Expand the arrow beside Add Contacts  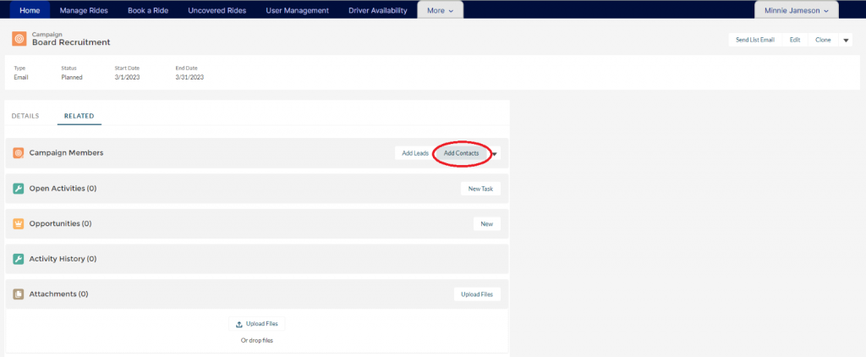pos(495,154)
